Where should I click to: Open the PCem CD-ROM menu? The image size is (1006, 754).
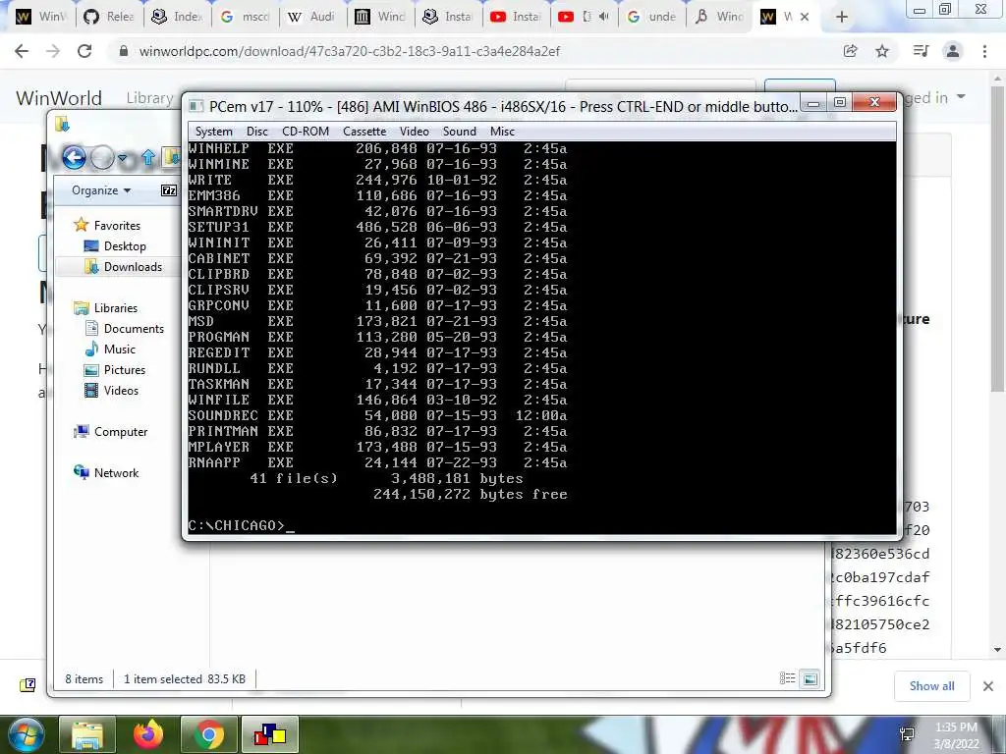coord(306,132)
